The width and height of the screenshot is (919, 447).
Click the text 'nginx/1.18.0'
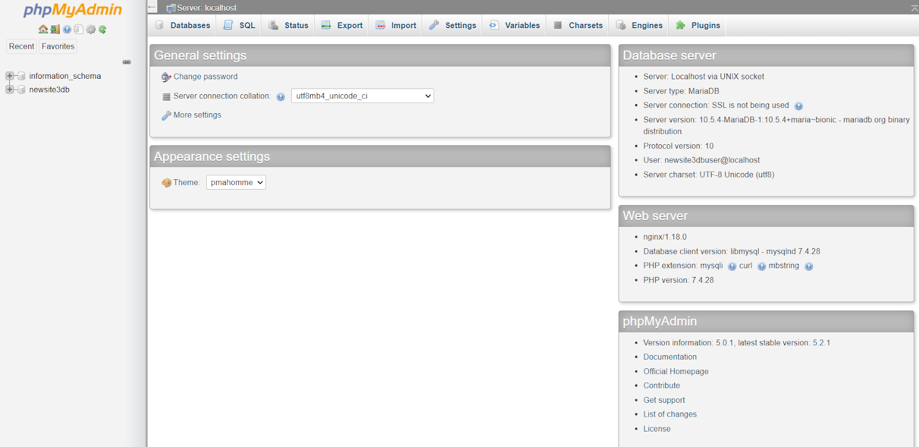coord(665,237)
